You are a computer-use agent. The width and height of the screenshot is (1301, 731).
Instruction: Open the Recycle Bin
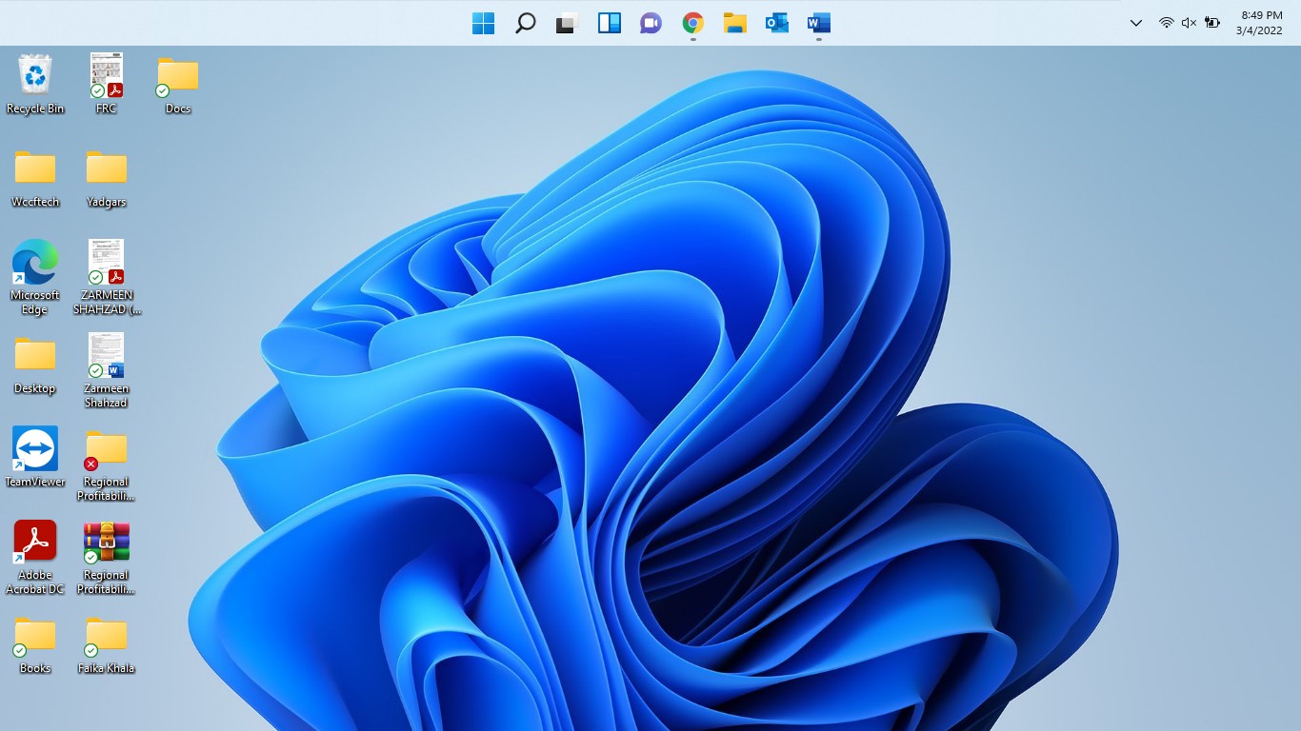34,74
